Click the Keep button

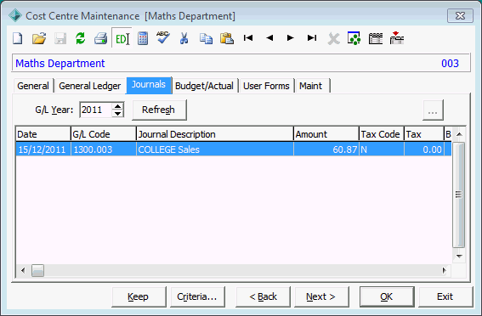click(x=139, y=296)
